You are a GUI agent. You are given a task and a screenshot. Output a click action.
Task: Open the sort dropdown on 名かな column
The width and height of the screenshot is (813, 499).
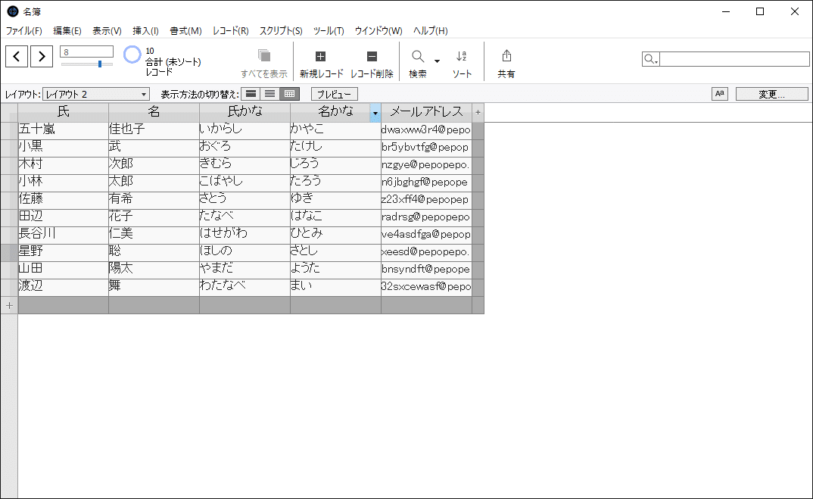point(375,111)
